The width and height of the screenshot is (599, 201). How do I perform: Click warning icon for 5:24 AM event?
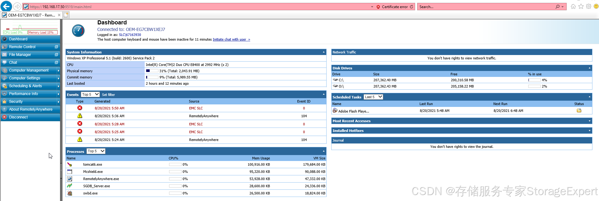click(80, 139)
